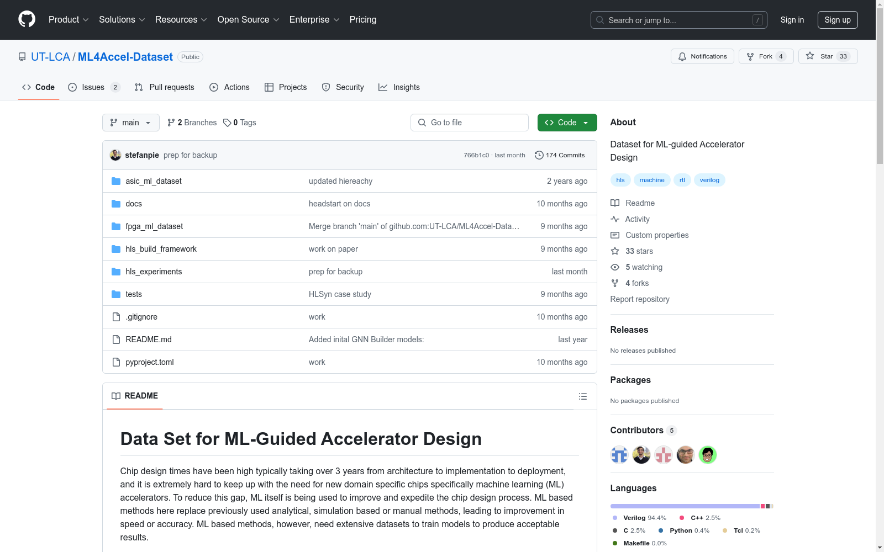Click the pyproject.toml file icon
This screenshot has width=884, height=552.
[x=116, y=362]
